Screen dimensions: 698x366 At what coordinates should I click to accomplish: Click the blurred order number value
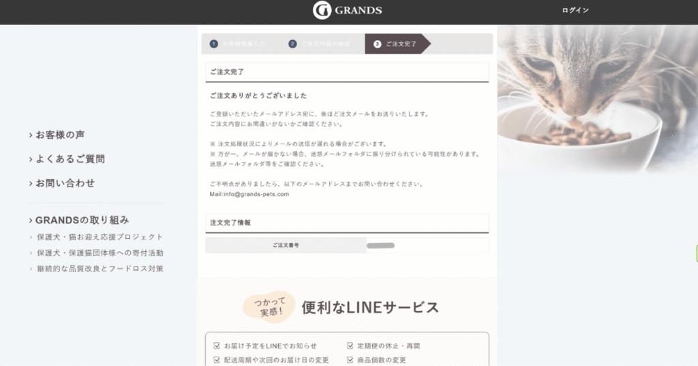point(380,246)
